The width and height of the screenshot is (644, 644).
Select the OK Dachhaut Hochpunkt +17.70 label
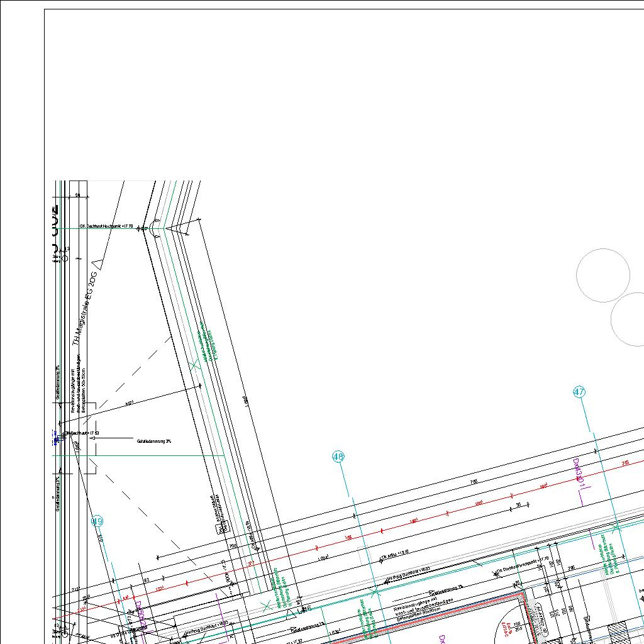106,226
